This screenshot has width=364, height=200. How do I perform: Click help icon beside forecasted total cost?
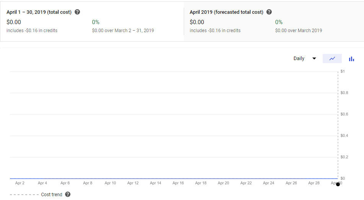click(x=269, y=12)
